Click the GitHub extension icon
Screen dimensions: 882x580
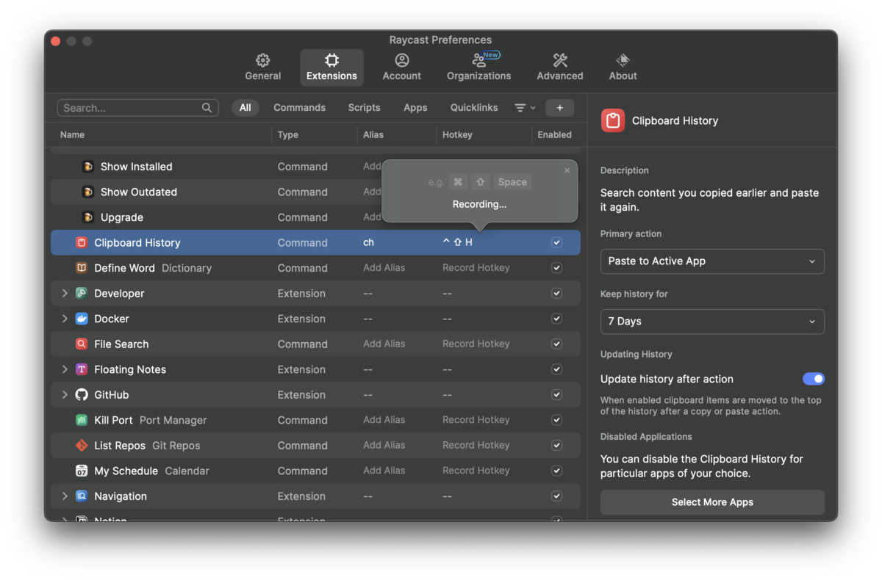point(82,395)
